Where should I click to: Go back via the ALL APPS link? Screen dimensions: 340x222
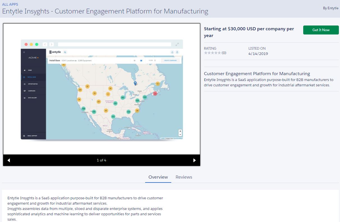tap(10, 4)
